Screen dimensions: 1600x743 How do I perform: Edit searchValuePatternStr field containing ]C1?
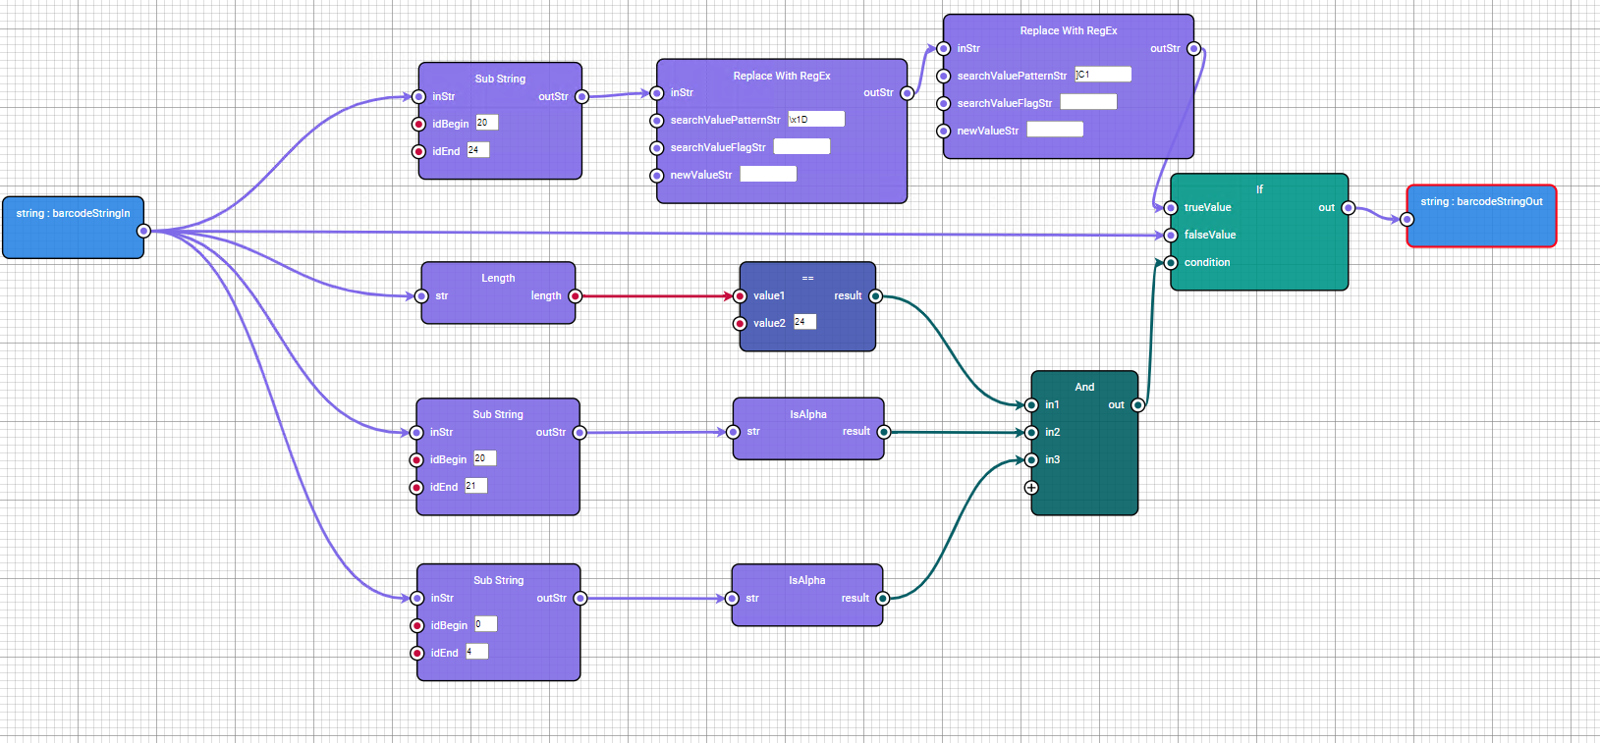click(x=1102, y=75)
